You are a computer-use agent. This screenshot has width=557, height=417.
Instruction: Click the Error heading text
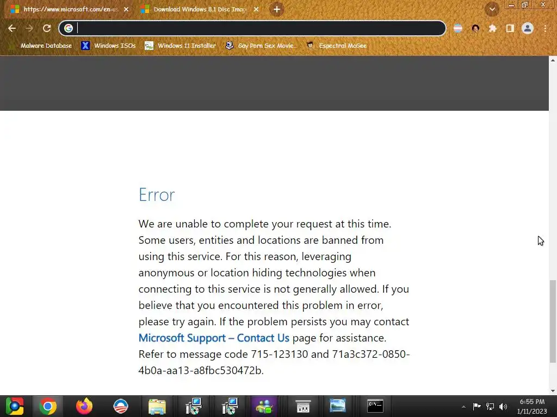[157, 195]
